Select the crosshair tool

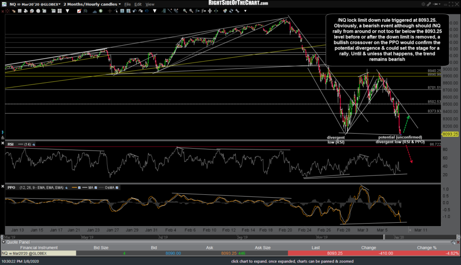coord(109,11)
